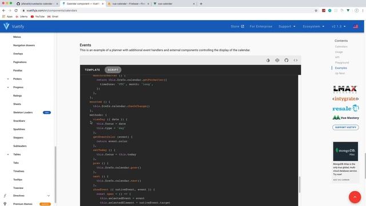
Task: Go to Playground in Contents list
Action: click(342, 62)
